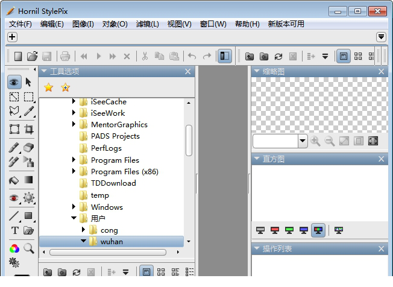
Task: Select the Text tool
Action: [x=15, y=230]
